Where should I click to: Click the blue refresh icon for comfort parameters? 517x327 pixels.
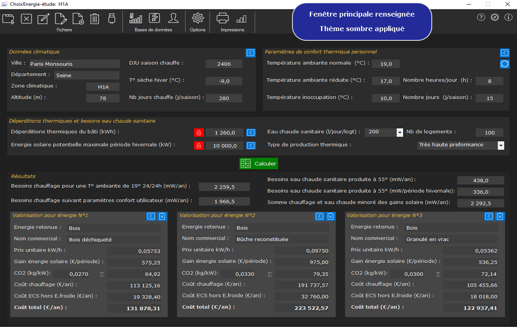[x=505, y=64]
